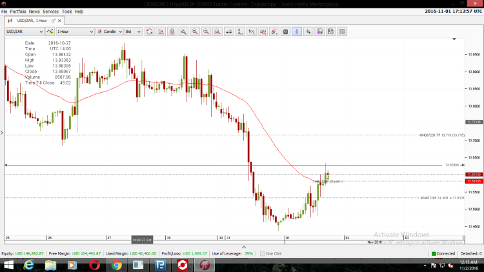This screenshot has height=272, width=484.
Task: Open the Bid/Ask side dropdown
Action: 133,32
